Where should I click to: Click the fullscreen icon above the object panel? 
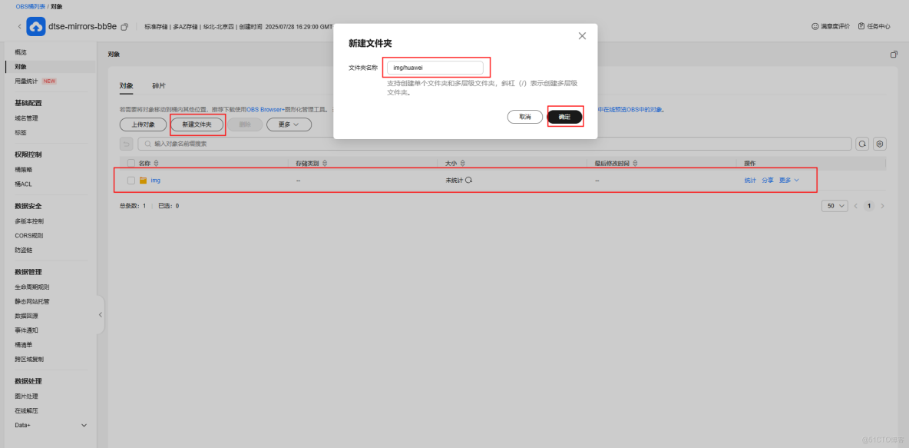tap(893, 54)
